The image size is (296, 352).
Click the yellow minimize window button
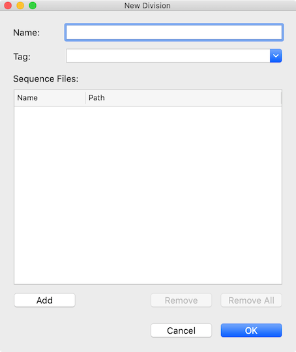point(20,5)
